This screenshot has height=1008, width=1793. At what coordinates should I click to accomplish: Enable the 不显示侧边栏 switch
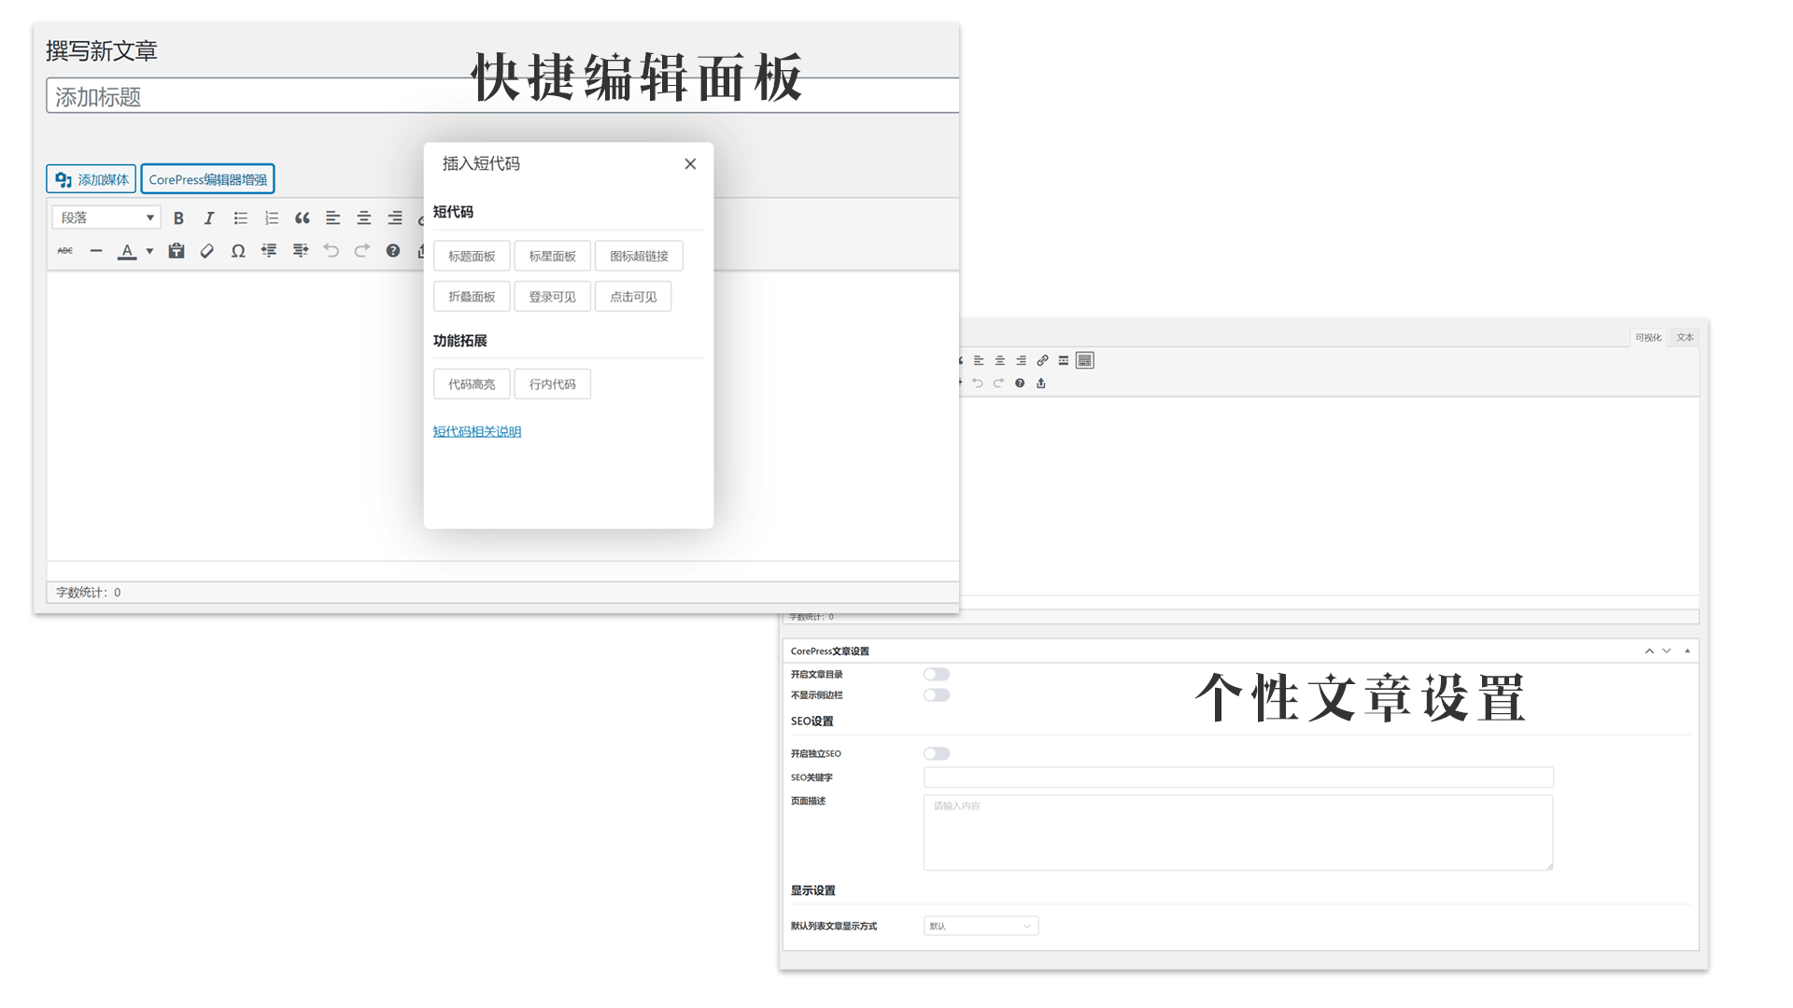pos(937,694)
